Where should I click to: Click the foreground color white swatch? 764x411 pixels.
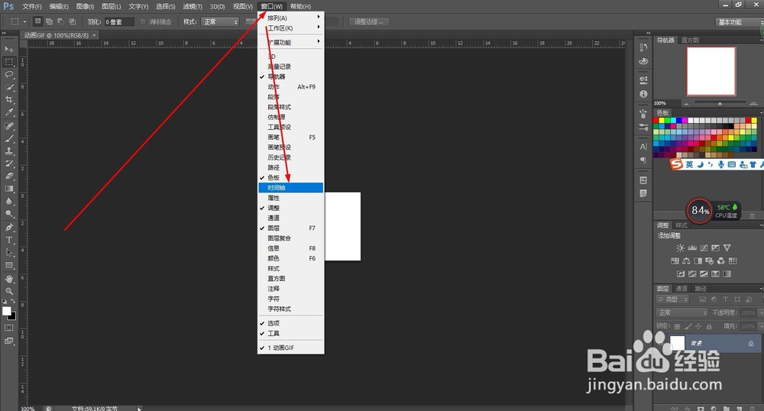point(6,311)
